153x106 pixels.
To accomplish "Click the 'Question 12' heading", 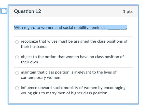I will click(27, 11).
